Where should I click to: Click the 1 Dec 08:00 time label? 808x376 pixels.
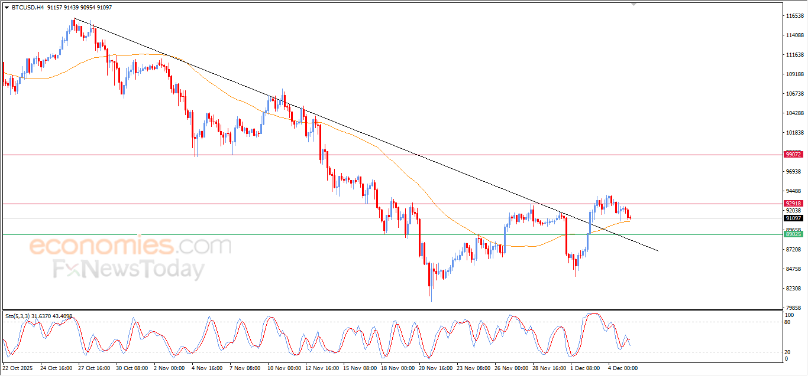(x=586, y=368)
